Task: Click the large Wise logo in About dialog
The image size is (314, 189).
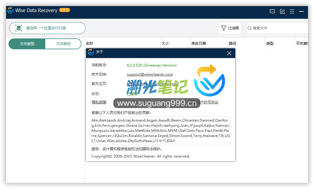Action: (209, 80)
